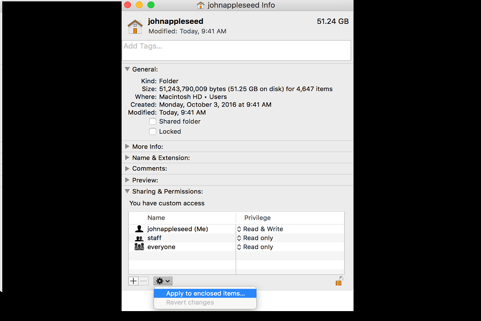Collapse the Sharing & Permissions section

coord(127,191)
